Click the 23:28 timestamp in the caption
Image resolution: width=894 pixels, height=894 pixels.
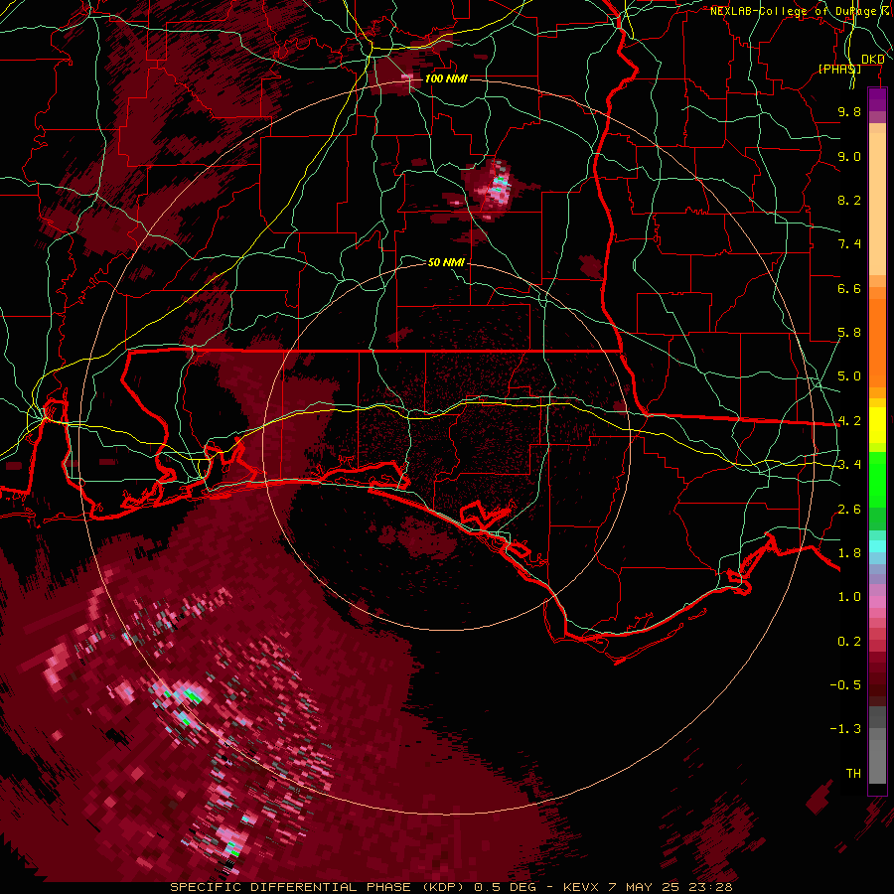(x=712, y=887)
